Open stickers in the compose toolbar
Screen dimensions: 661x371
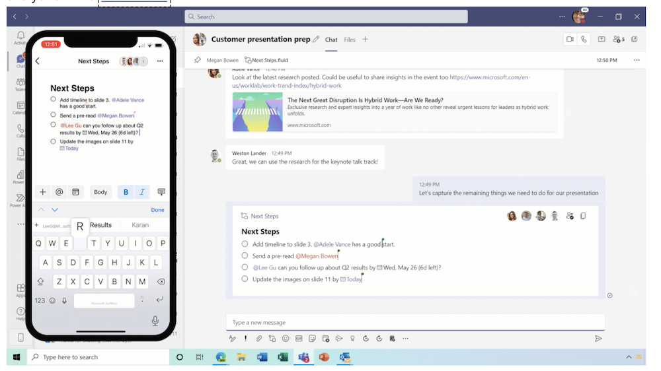pos(312,339)
